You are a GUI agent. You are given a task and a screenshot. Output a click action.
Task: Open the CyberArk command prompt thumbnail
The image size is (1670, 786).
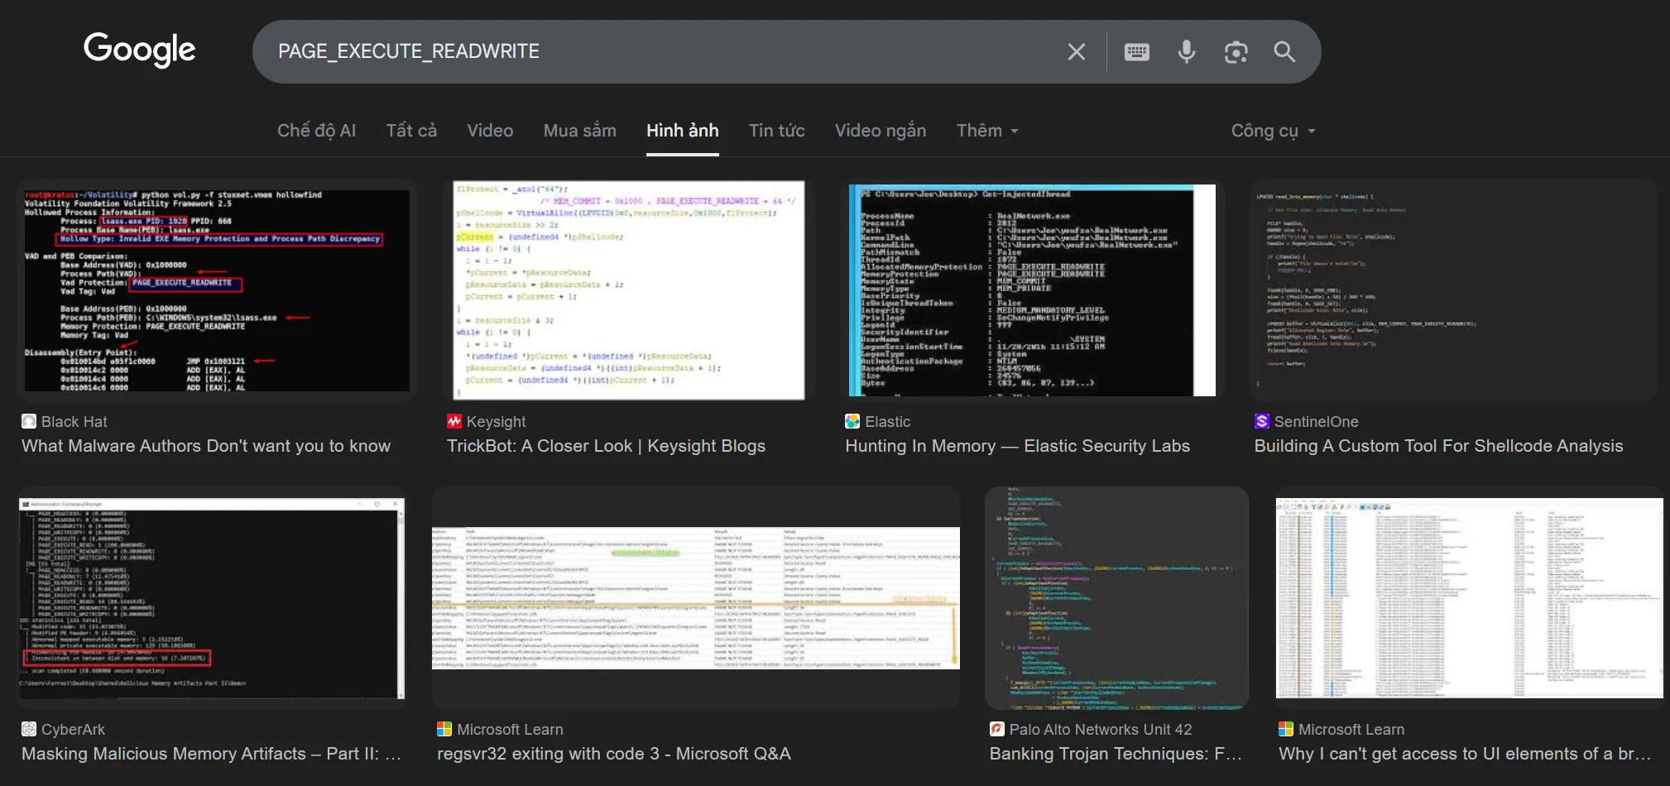click(x=212, y=597)
